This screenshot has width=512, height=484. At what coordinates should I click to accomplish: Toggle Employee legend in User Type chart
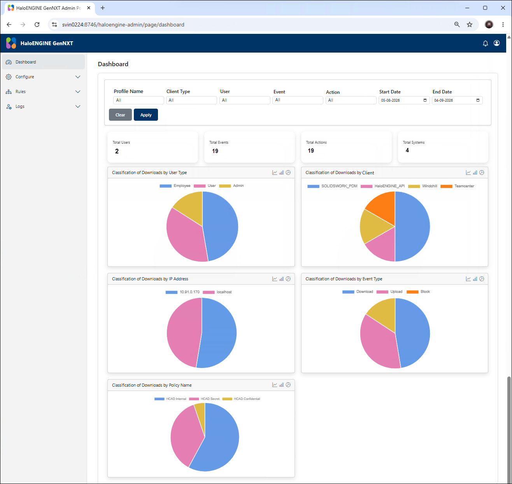(x=175, y=186)
